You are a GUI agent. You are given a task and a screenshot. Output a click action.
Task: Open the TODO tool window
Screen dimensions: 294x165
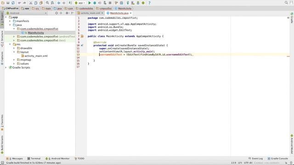click(x=79, y=159)
